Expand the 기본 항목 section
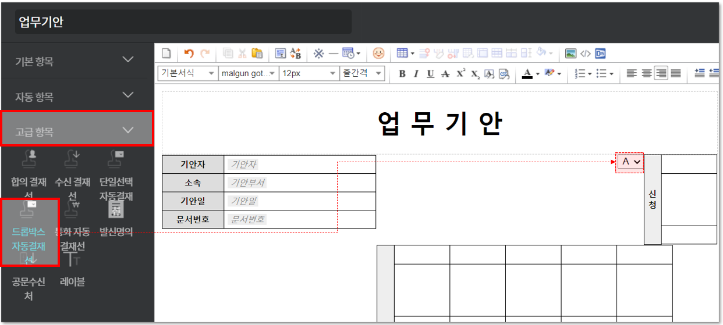The height and width of the screenshot is (325, 723). [76, 61]
